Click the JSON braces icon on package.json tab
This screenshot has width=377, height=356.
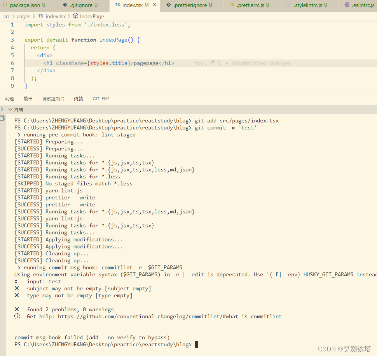coord(5,6)
